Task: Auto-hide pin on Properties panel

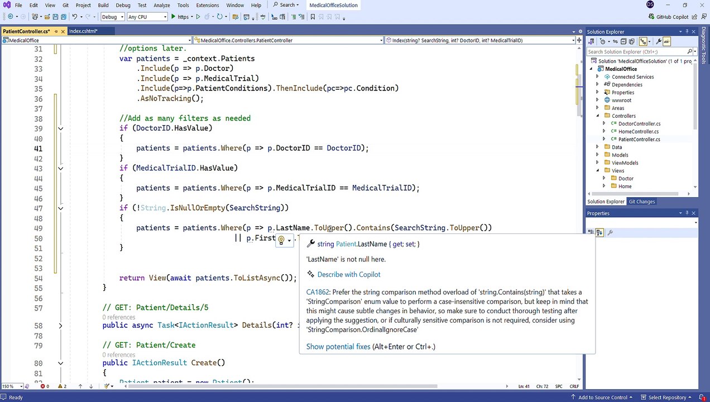Action: pyautogui.click(x=687, y=213)
